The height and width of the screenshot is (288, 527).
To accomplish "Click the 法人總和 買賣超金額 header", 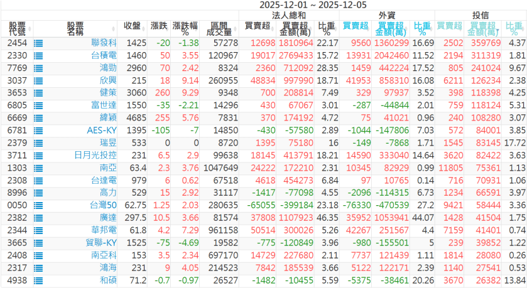I will click(297, 28).
